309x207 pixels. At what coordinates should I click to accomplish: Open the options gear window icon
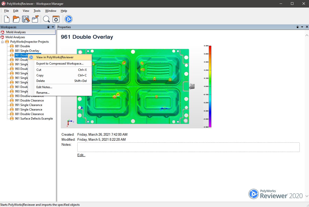[x=56, y=19]
